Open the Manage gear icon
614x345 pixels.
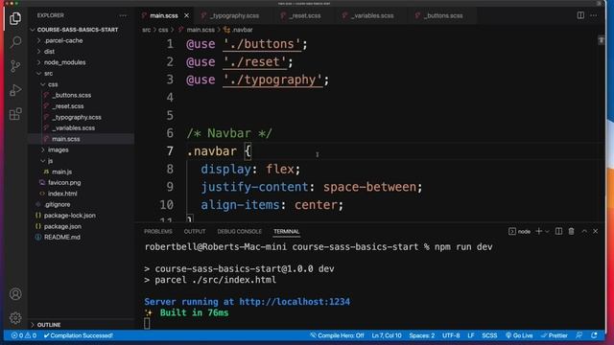point(15,317)
